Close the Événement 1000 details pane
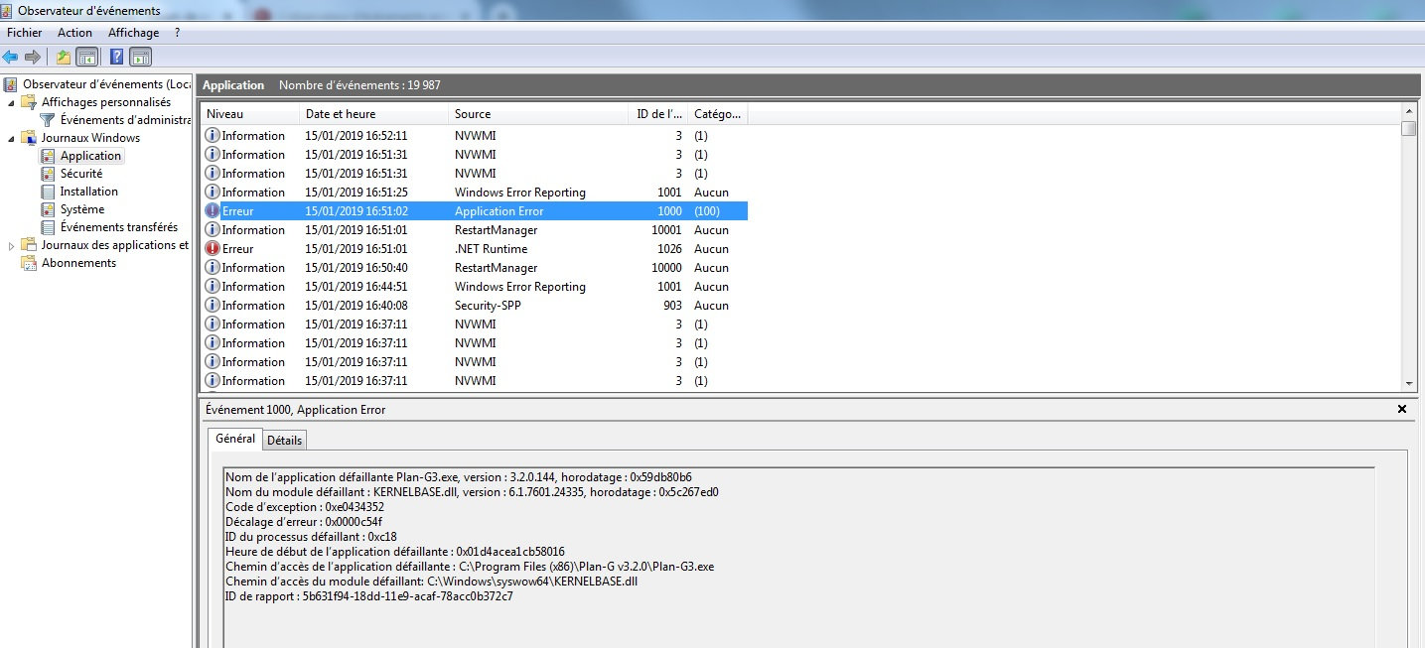1425x648 pixels. (1402, 409)
